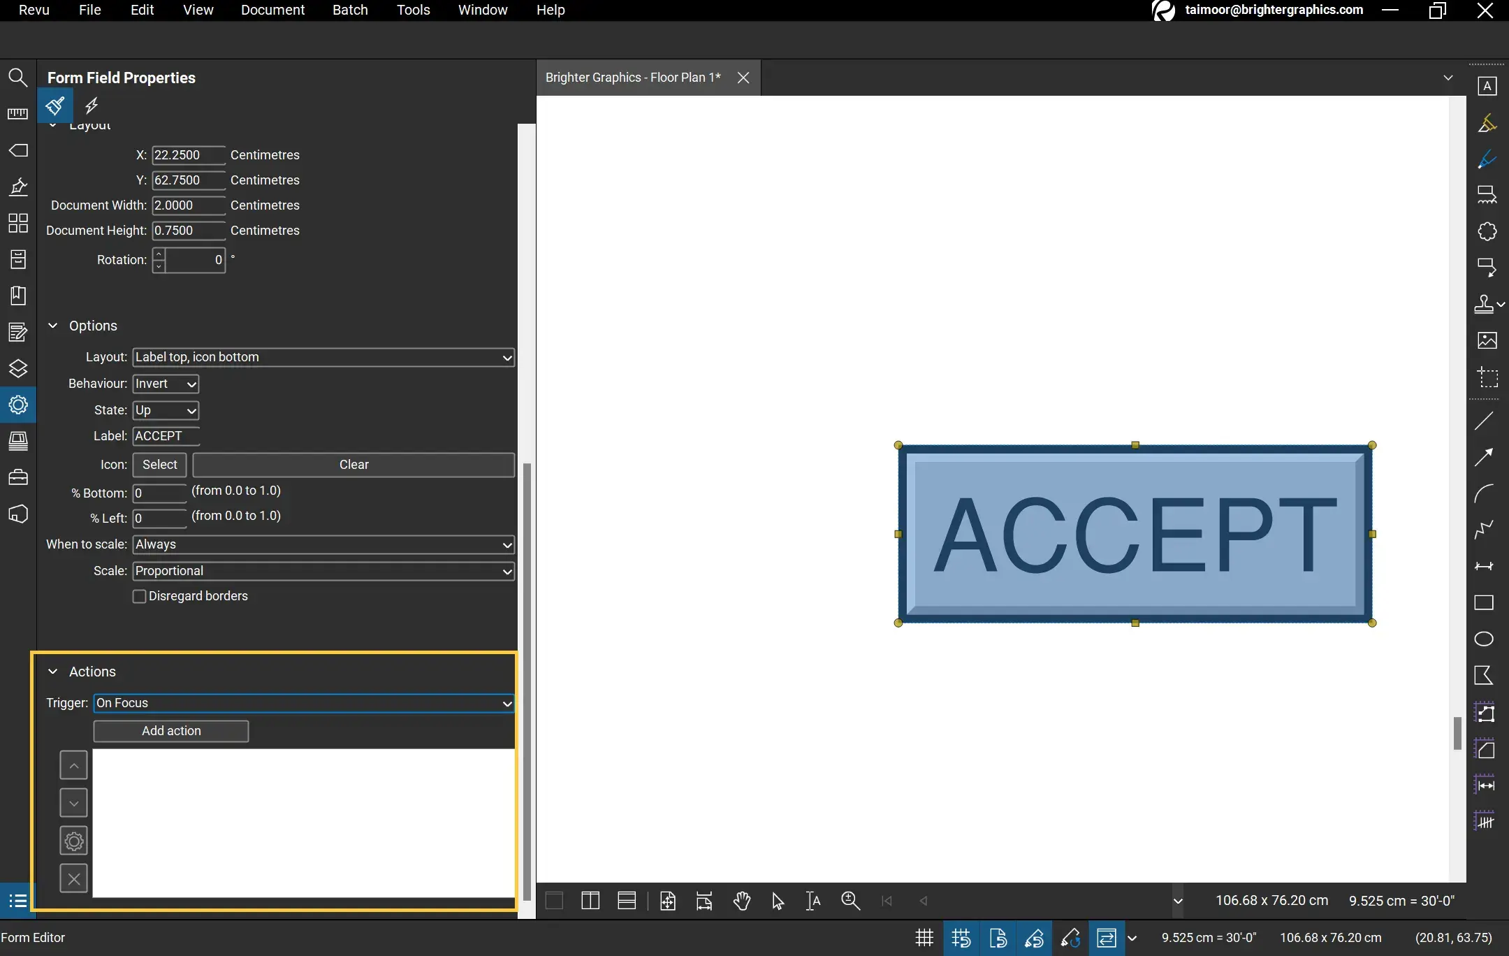Activate the Zoom tool in navigation bar

pos(850,901)
